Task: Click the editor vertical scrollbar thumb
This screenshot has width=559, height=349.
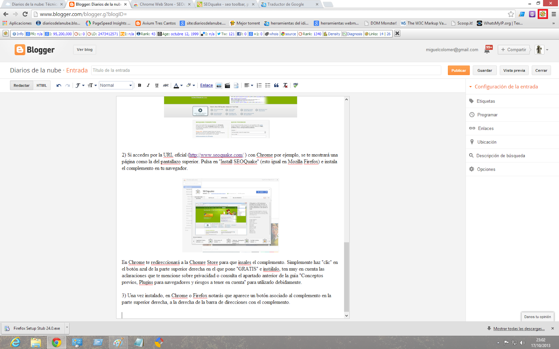Action: pyautogui.click(x=346, y=276)
